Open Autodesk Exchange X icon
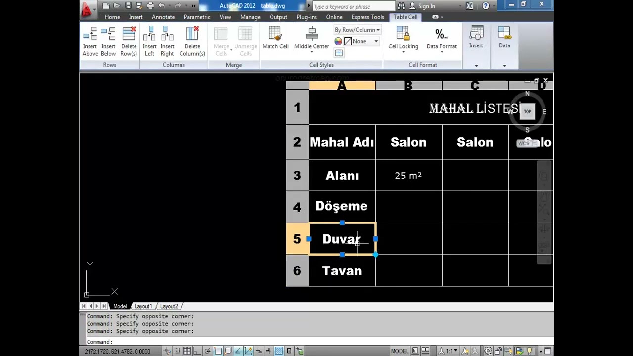 pos(469,6)
